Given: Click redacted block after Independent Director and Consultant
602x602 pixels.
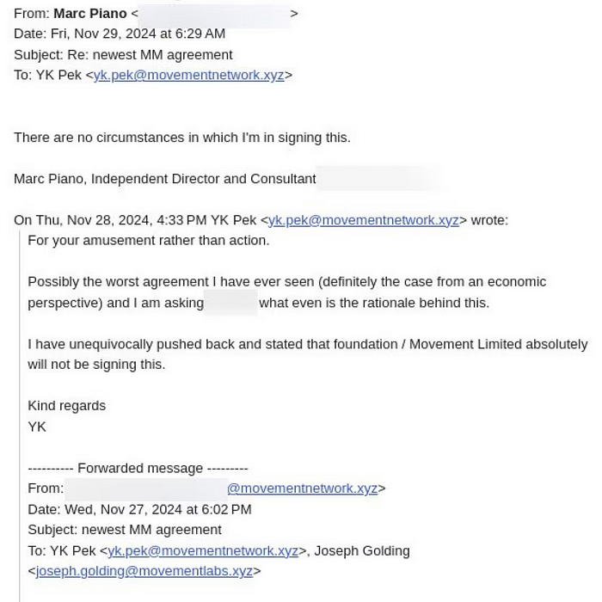Looking at the screenshot, I should (x=378, y=178).
